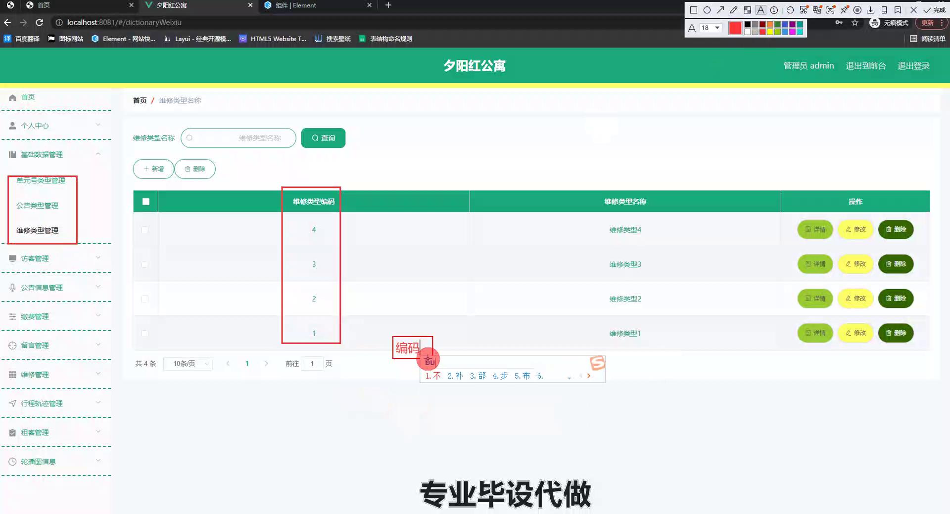Viewport: 950px width, 514px height.
Task: Save screenshot using download icon
Action: click(871, 10)
